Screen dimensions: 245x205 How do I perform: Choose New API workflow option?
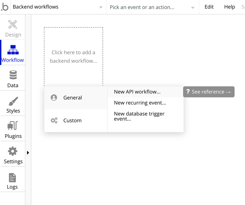point(137,92)
